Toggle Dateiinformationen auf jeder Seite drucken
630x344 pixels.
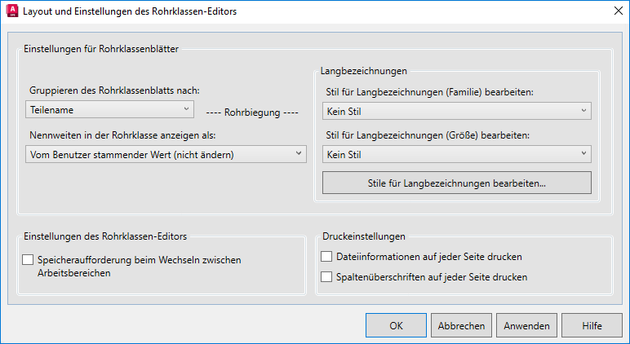tap(327, 257)
